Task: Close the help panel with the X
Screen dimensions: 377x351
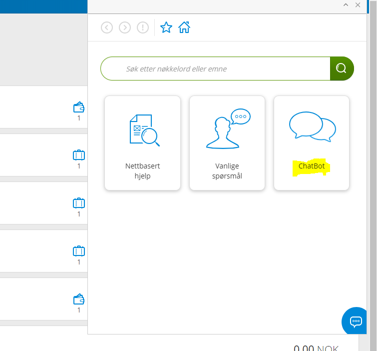Action: (x=358, y=5)
